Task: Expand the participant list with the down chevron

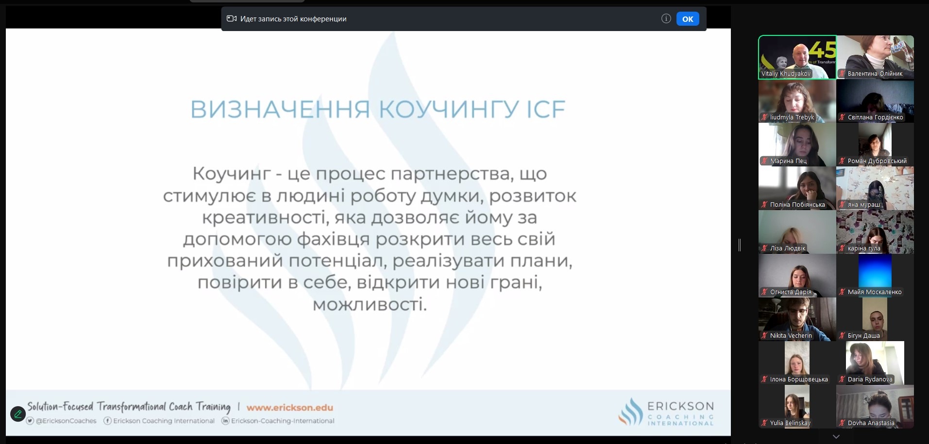Action: 836,437
